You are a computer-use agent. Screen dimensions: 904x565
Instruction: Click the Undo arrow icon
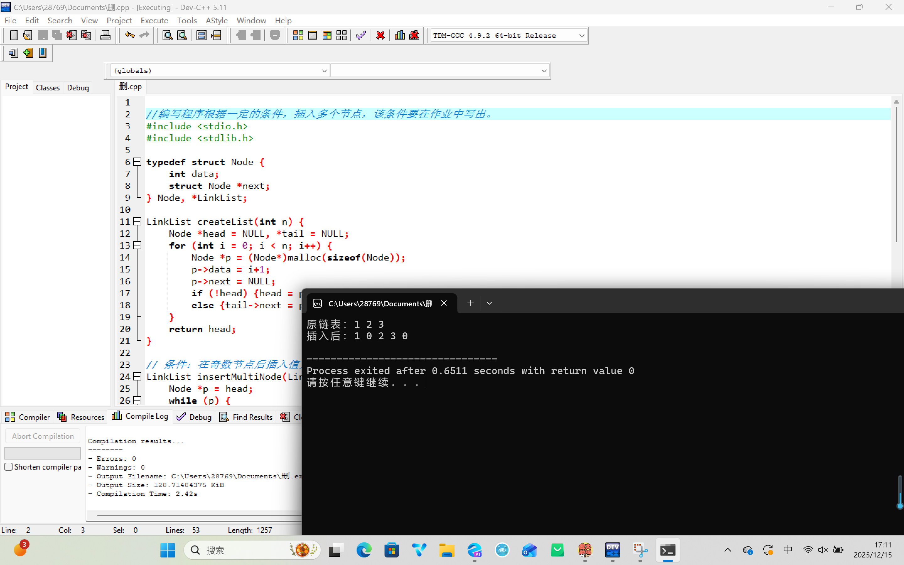[x=130, y=35]
